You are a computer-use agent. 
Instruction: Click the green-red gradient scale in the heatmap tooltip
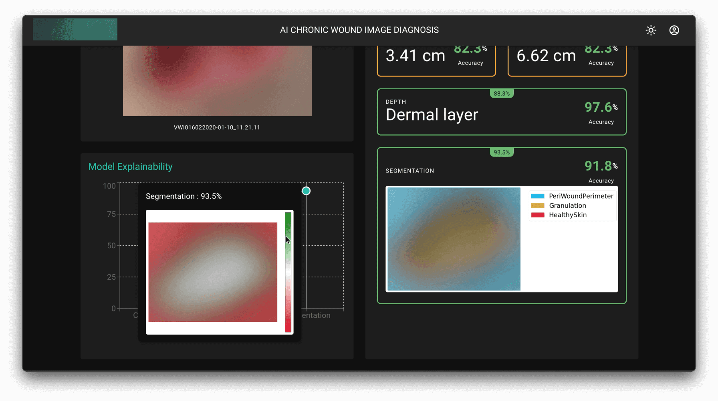tap(288, 272)
